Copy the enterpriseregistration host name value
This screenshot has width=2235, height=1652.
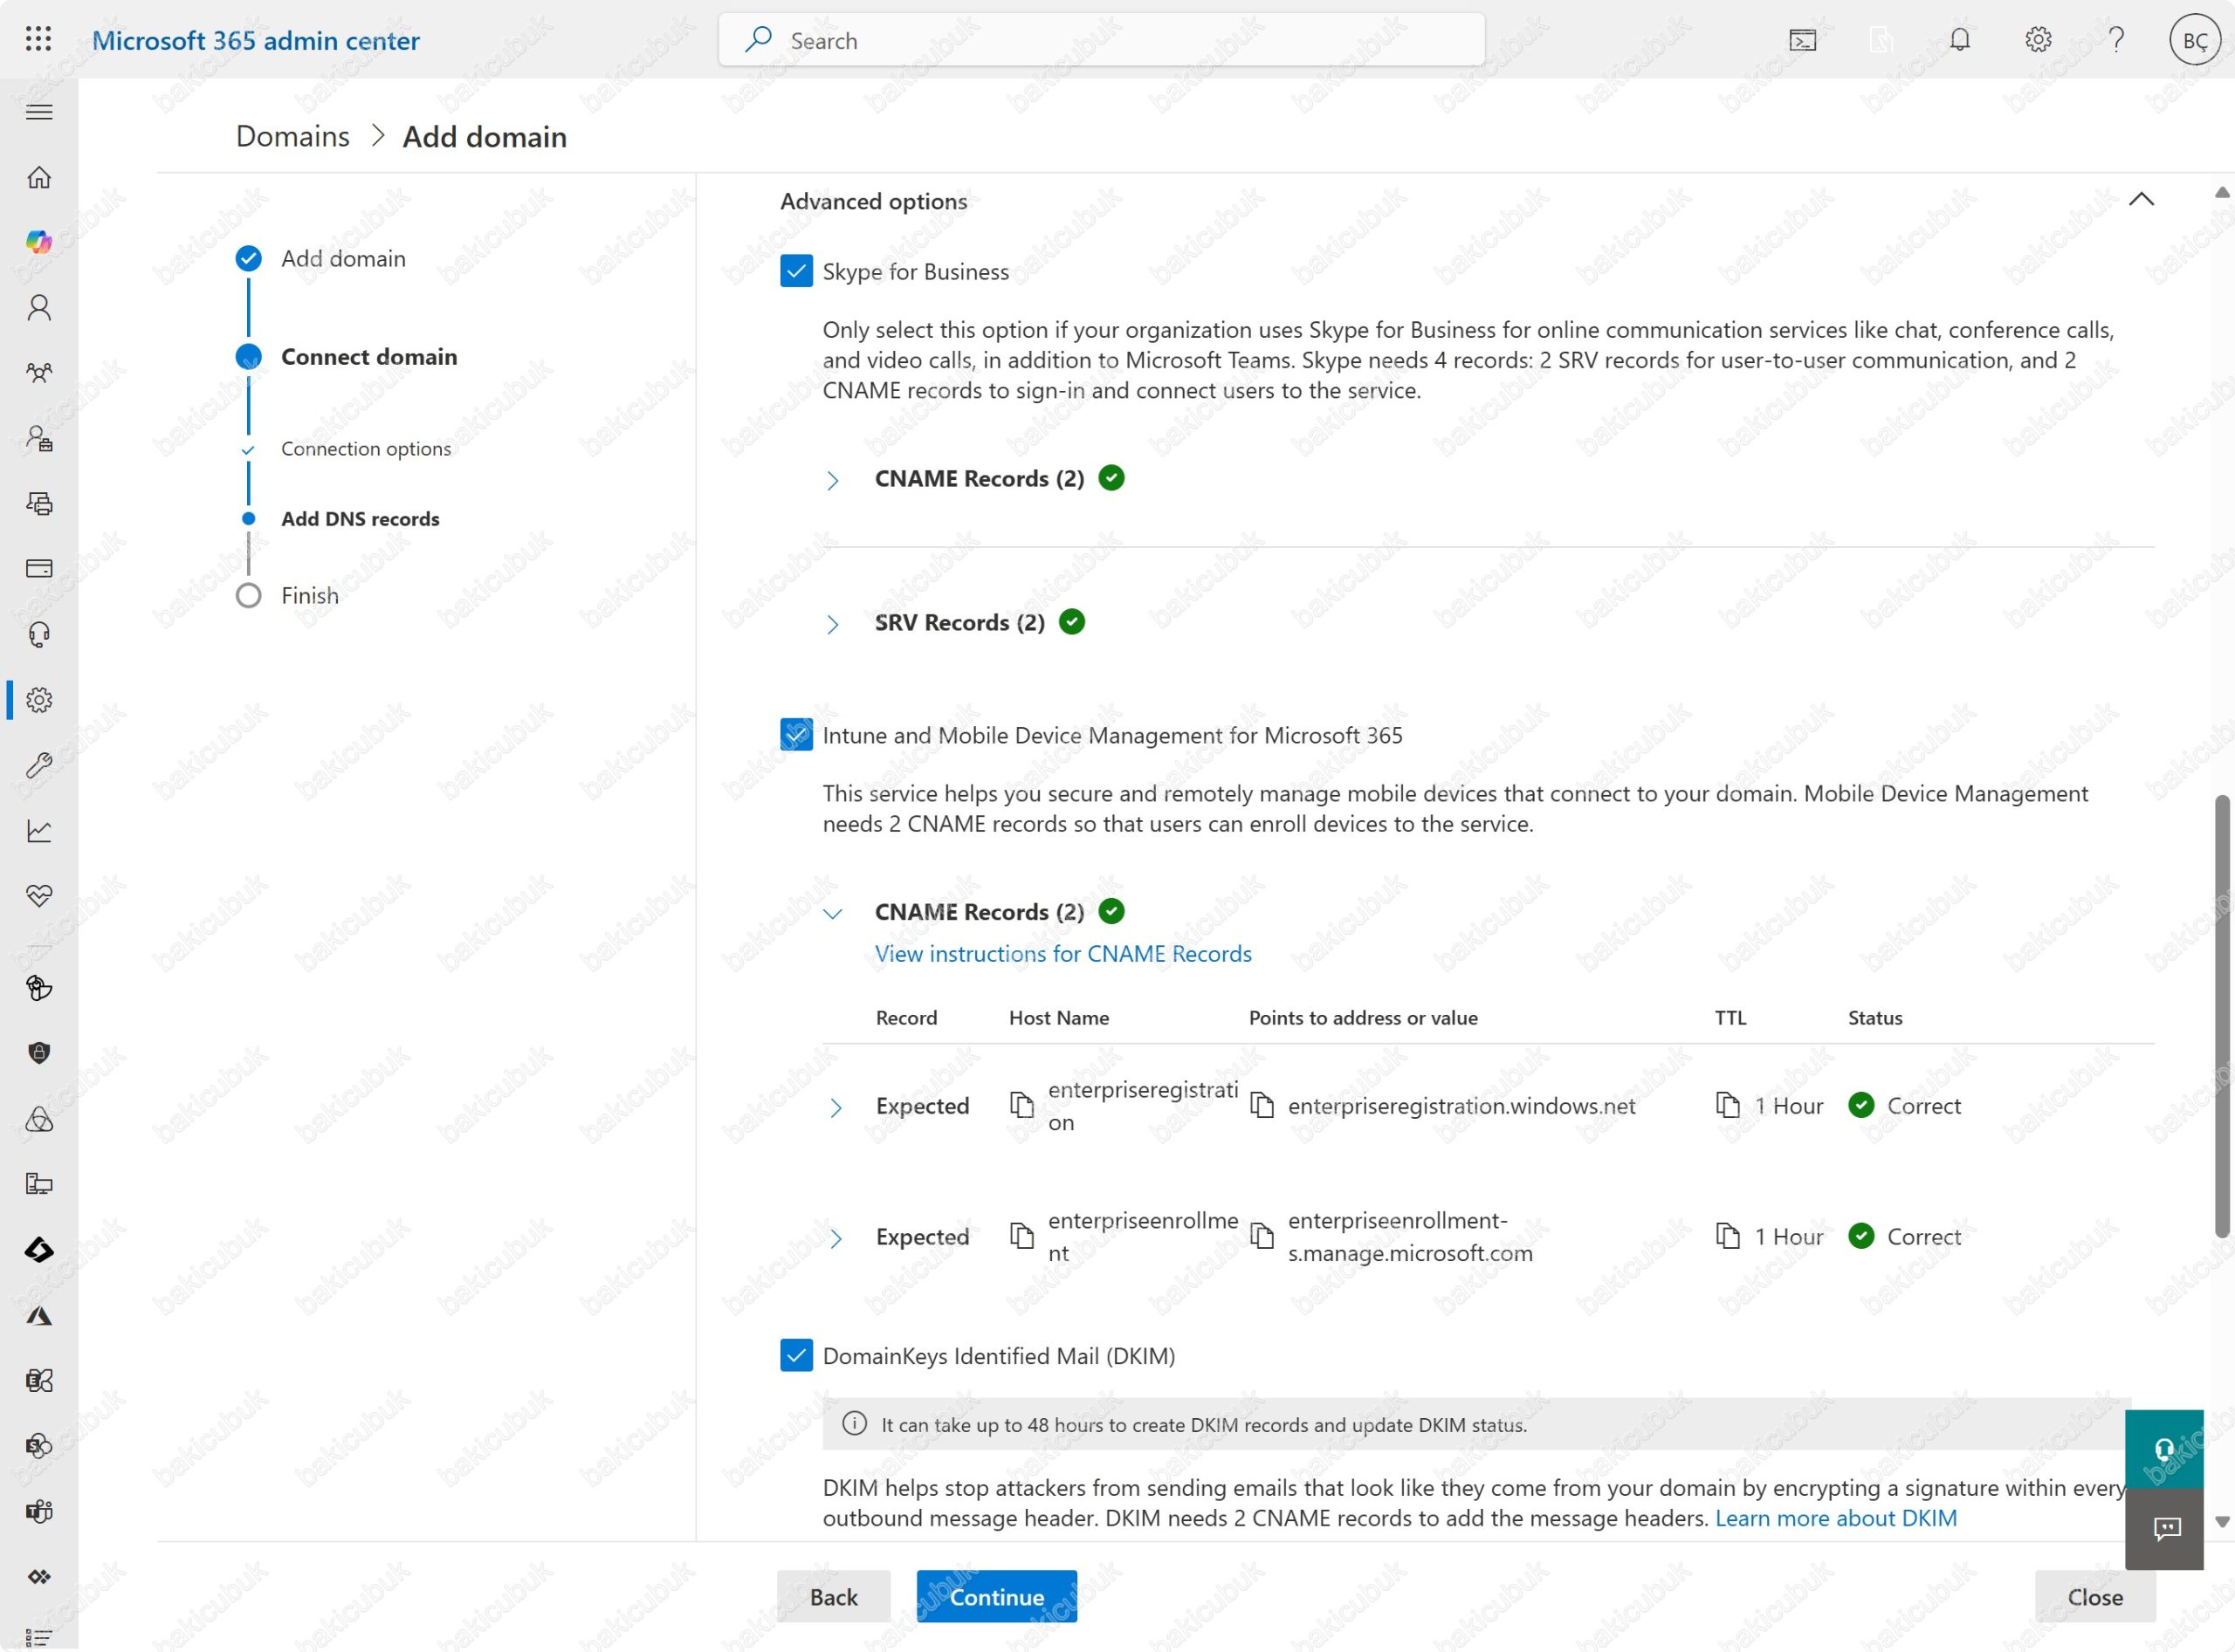[x=1021, y=1105]
